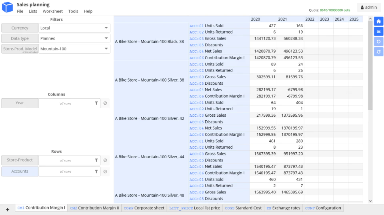
Task: Click the blue cube app logo
Action: tap(7, 7)
